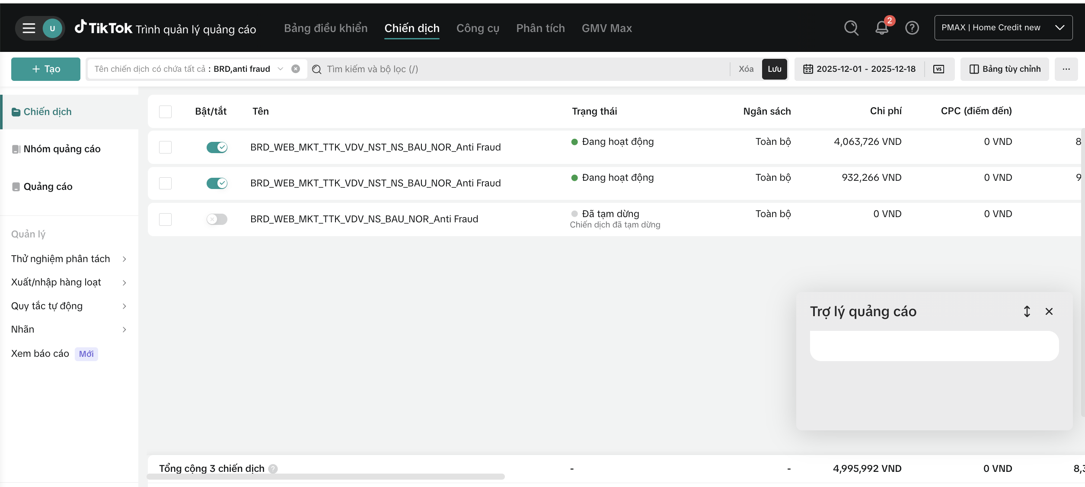Click the Tổng cộng info question icon
This screenshot has width=1085, height=487.
(x=273, y=468)
